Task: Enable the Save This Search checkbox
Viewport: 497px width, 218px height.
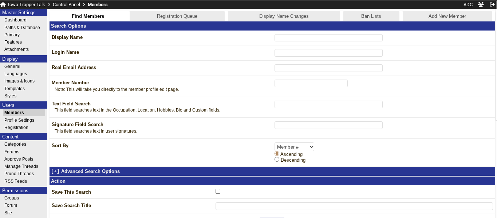Action: pos(218,191)
